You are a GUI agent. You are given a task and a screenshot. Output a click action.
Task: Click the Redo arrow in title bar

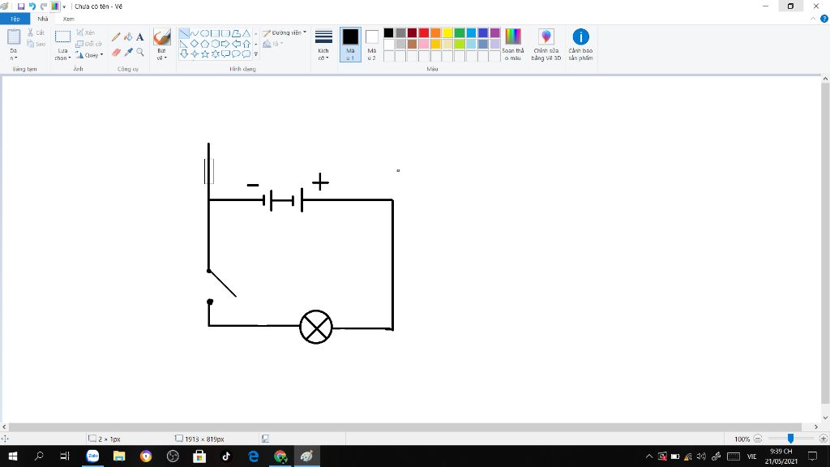pos(44,6)
